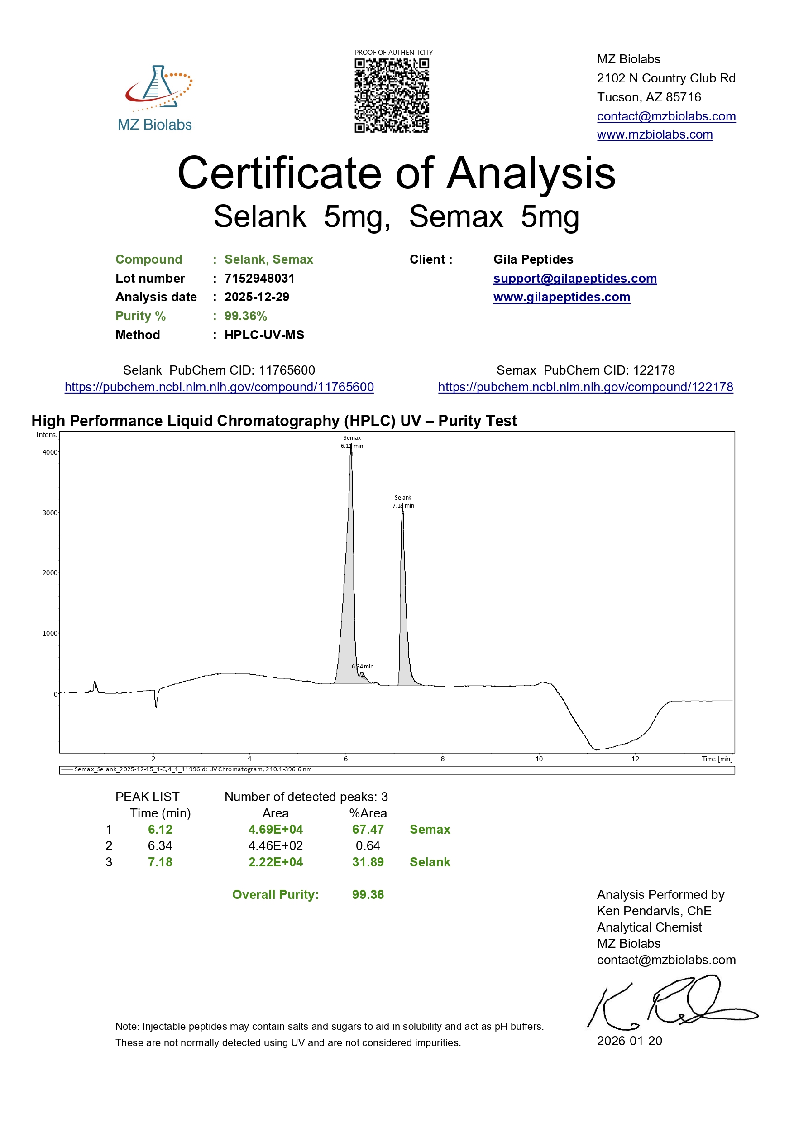Image resolution: width=794 pixels, height=1124 pixels.
Task: Click "Number of detected peaks: 3"
Action: [x=306, y=797]
